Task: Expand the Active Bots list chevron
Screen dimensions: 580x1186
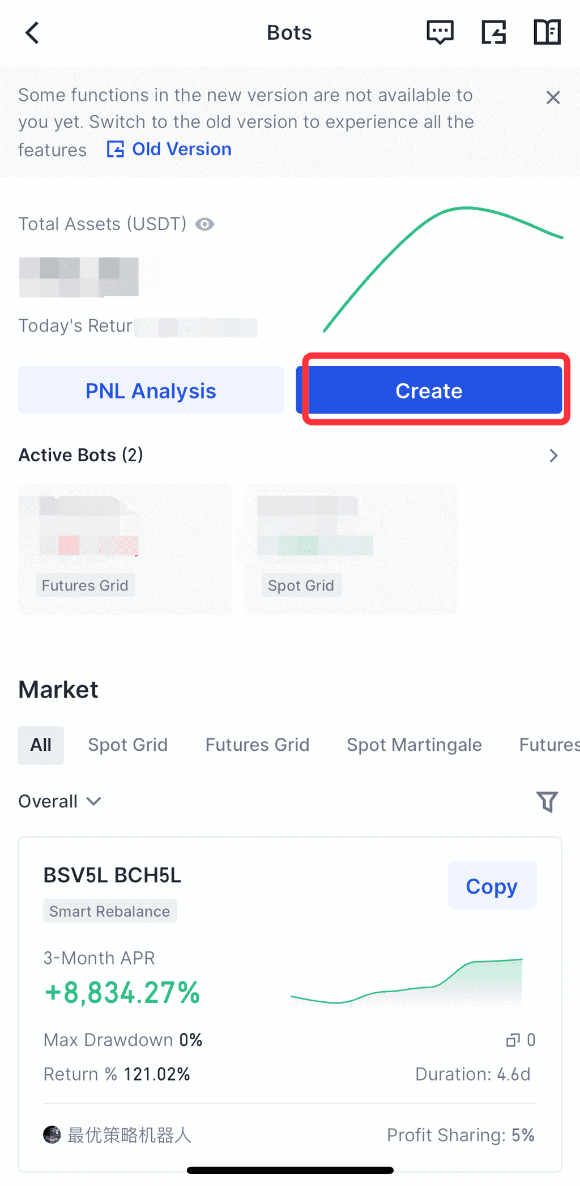Action: point(553,456)
